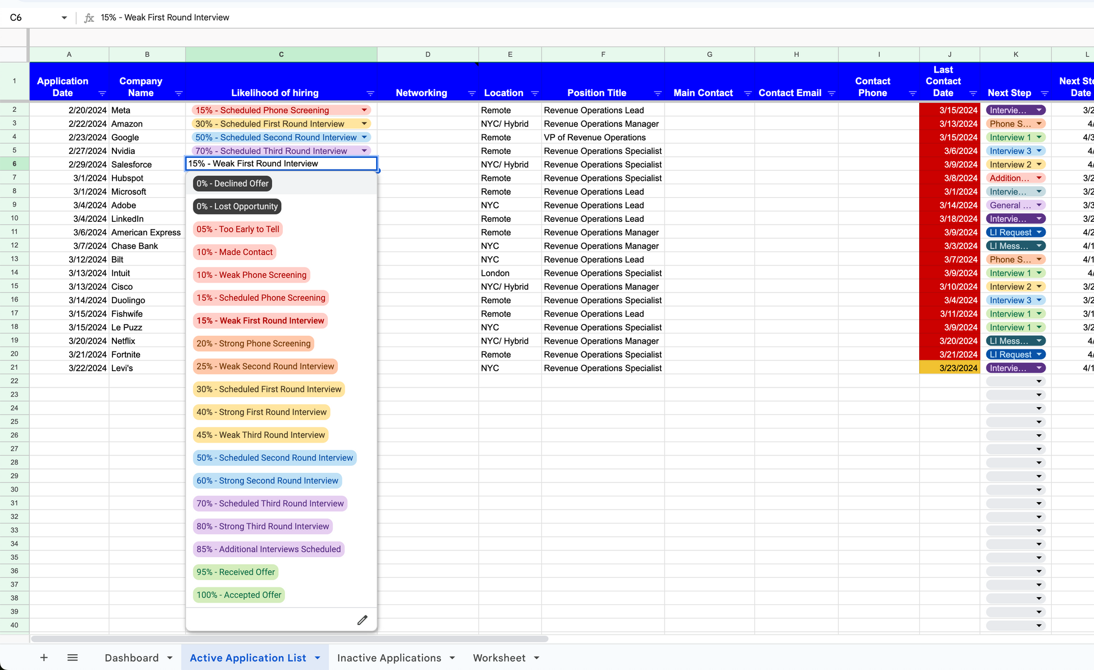Switch to Inactive Applications sheet tab
Viewport: 1094px width, 670px height.
pyautogui.click(x=389, y=658)
